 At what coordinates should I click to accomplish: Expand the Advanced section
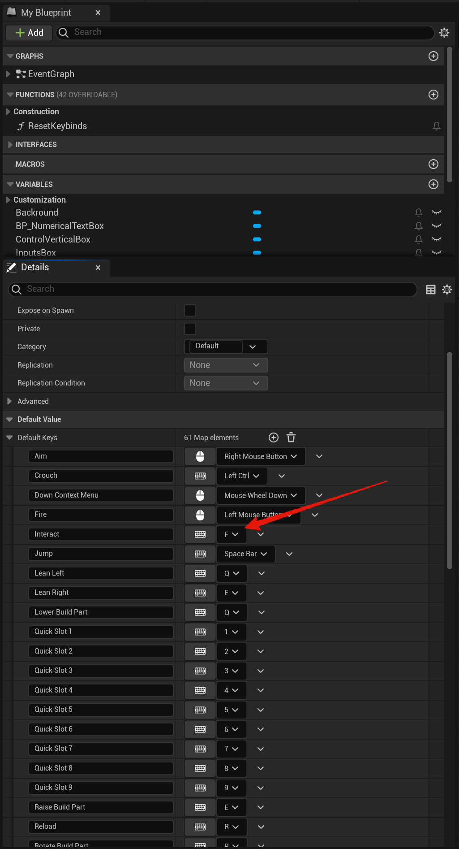click(x=9, y=401)
